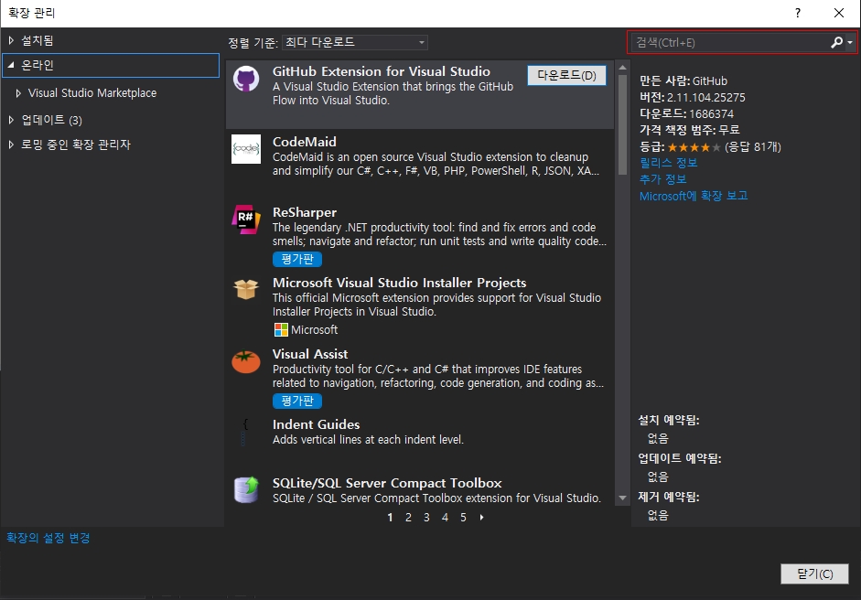Select the Indent Guides extension title
Viewport: 861px width, 600px height.
[317, 423]
